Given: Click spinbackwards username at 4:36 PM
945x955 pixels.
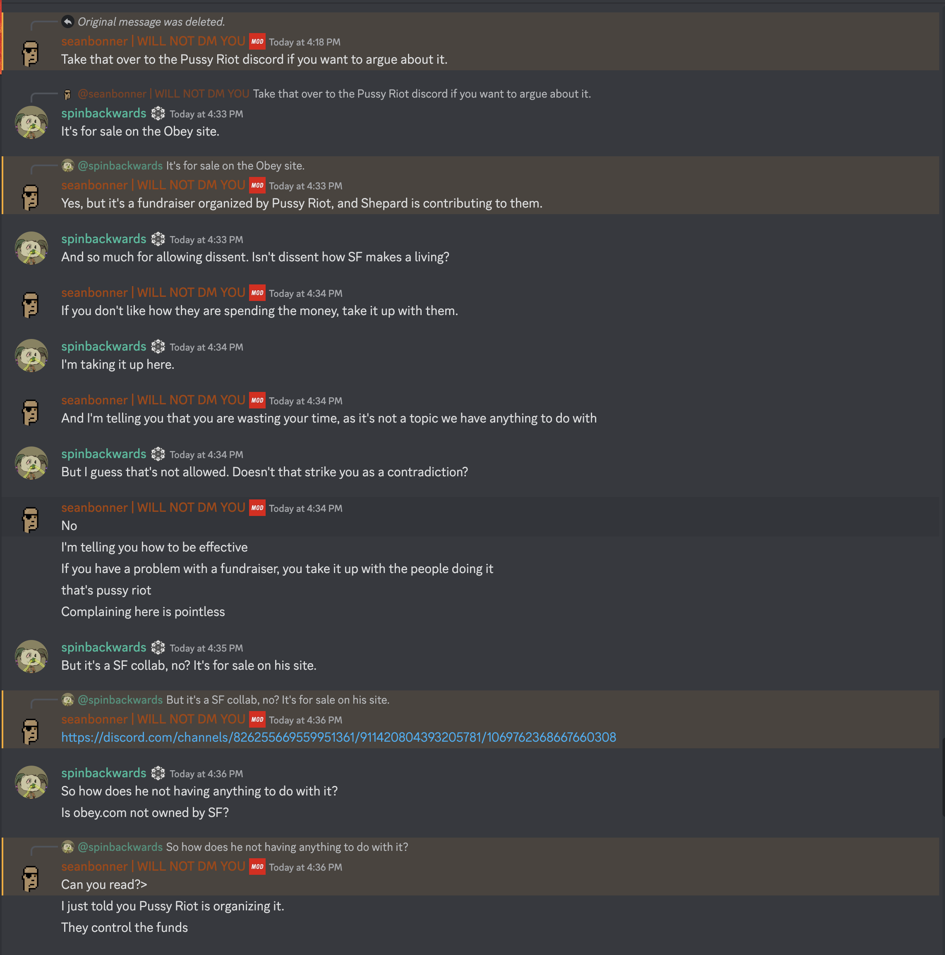Looking at the screenshot, I should coord(104,773).
